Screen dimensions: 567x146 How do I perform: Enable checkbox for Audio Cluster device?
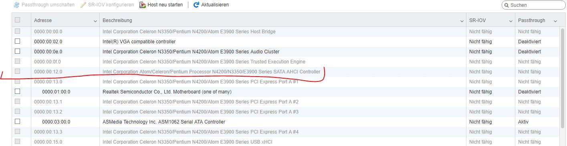tap(17, 51)
